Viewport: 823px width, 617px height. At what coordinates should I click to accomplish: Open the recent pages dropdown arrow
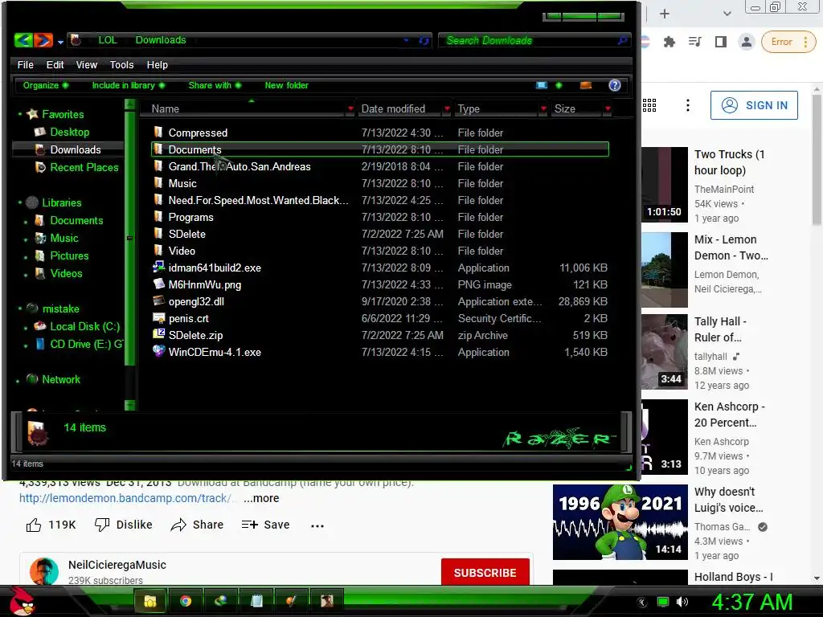click(60, 42)
